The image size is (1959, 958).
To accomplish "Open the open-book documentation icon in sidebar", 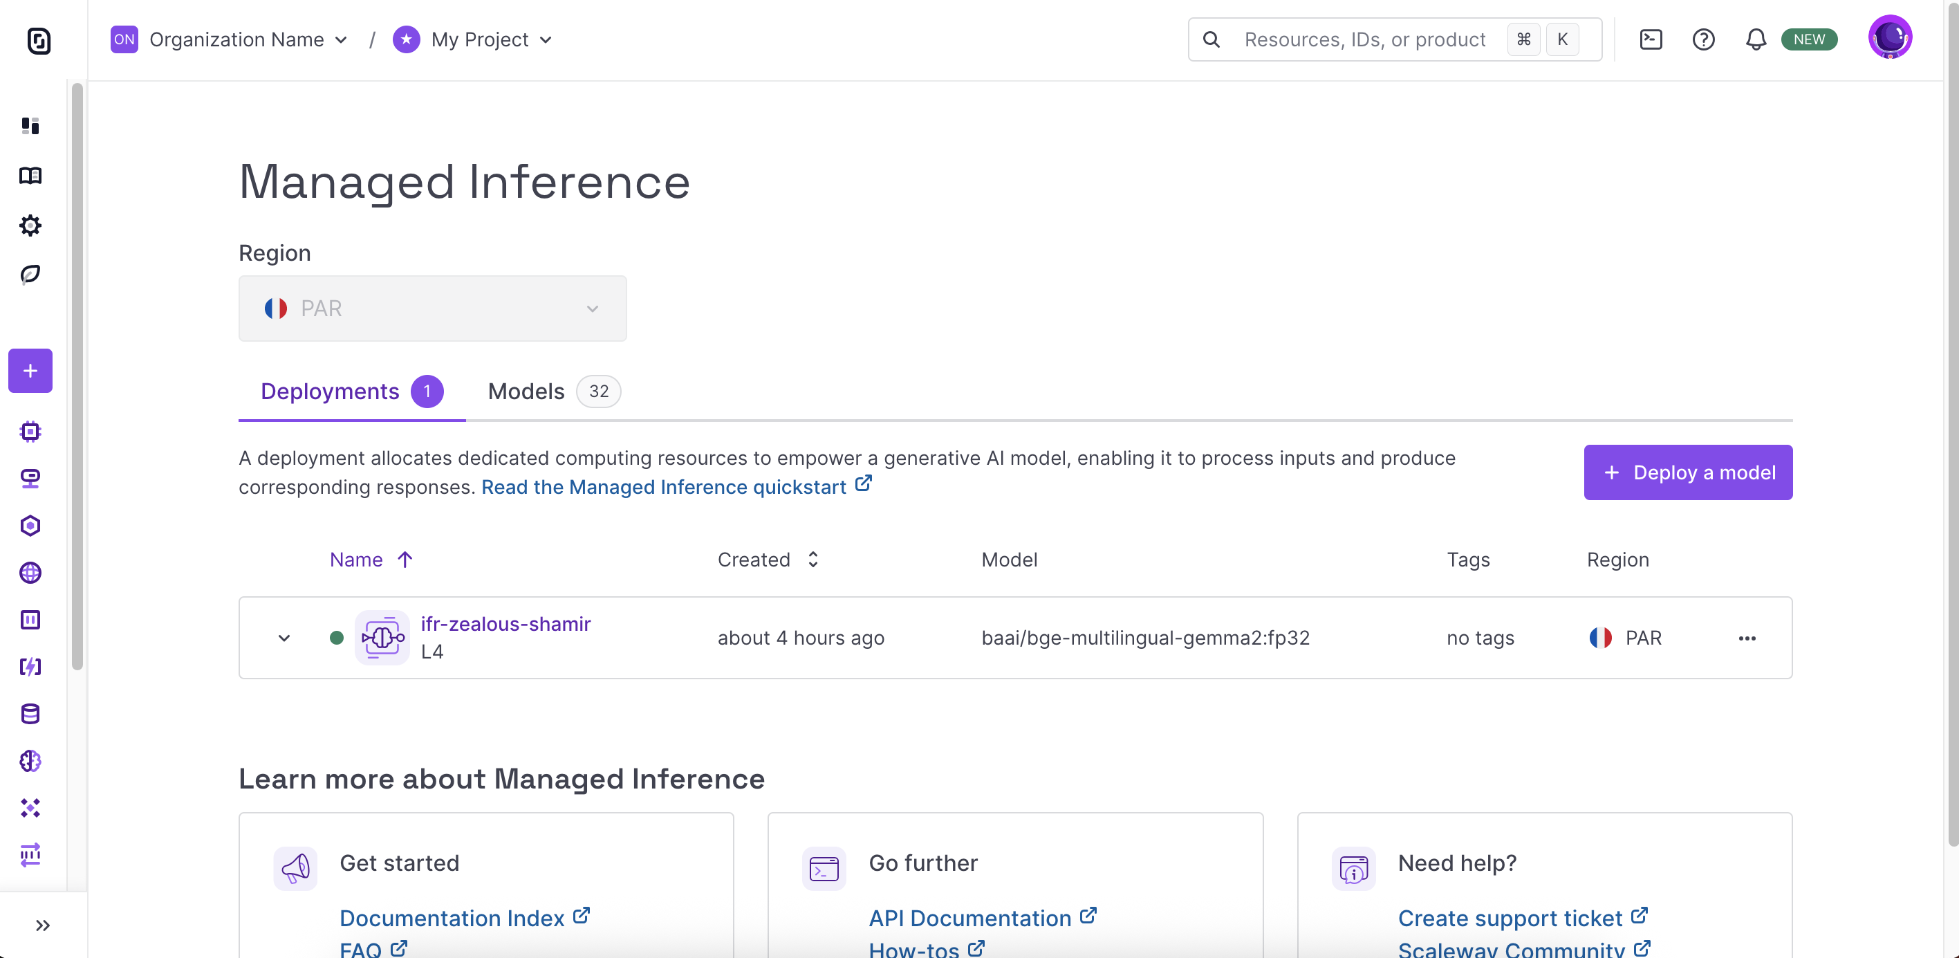I will 30,176.
